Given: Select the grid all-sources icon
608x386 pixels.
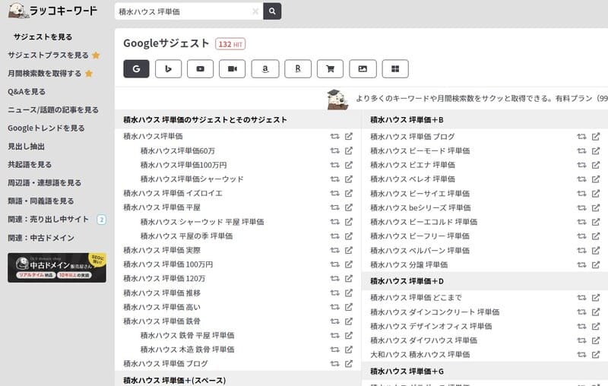Looking at the screenshot, I should point(395,69).
